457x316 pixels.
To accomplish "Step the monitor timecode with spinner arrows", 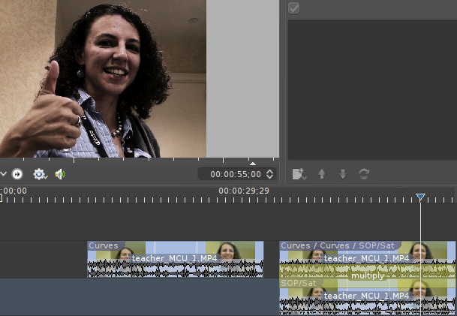I will (x=270, y=174).
